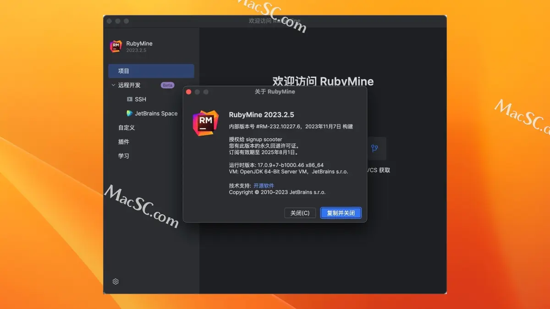This screenshot has height=309, width=550.
Task: Click the VCS branch icon above 从VCS 获取
Action: (x=375, y=148)
